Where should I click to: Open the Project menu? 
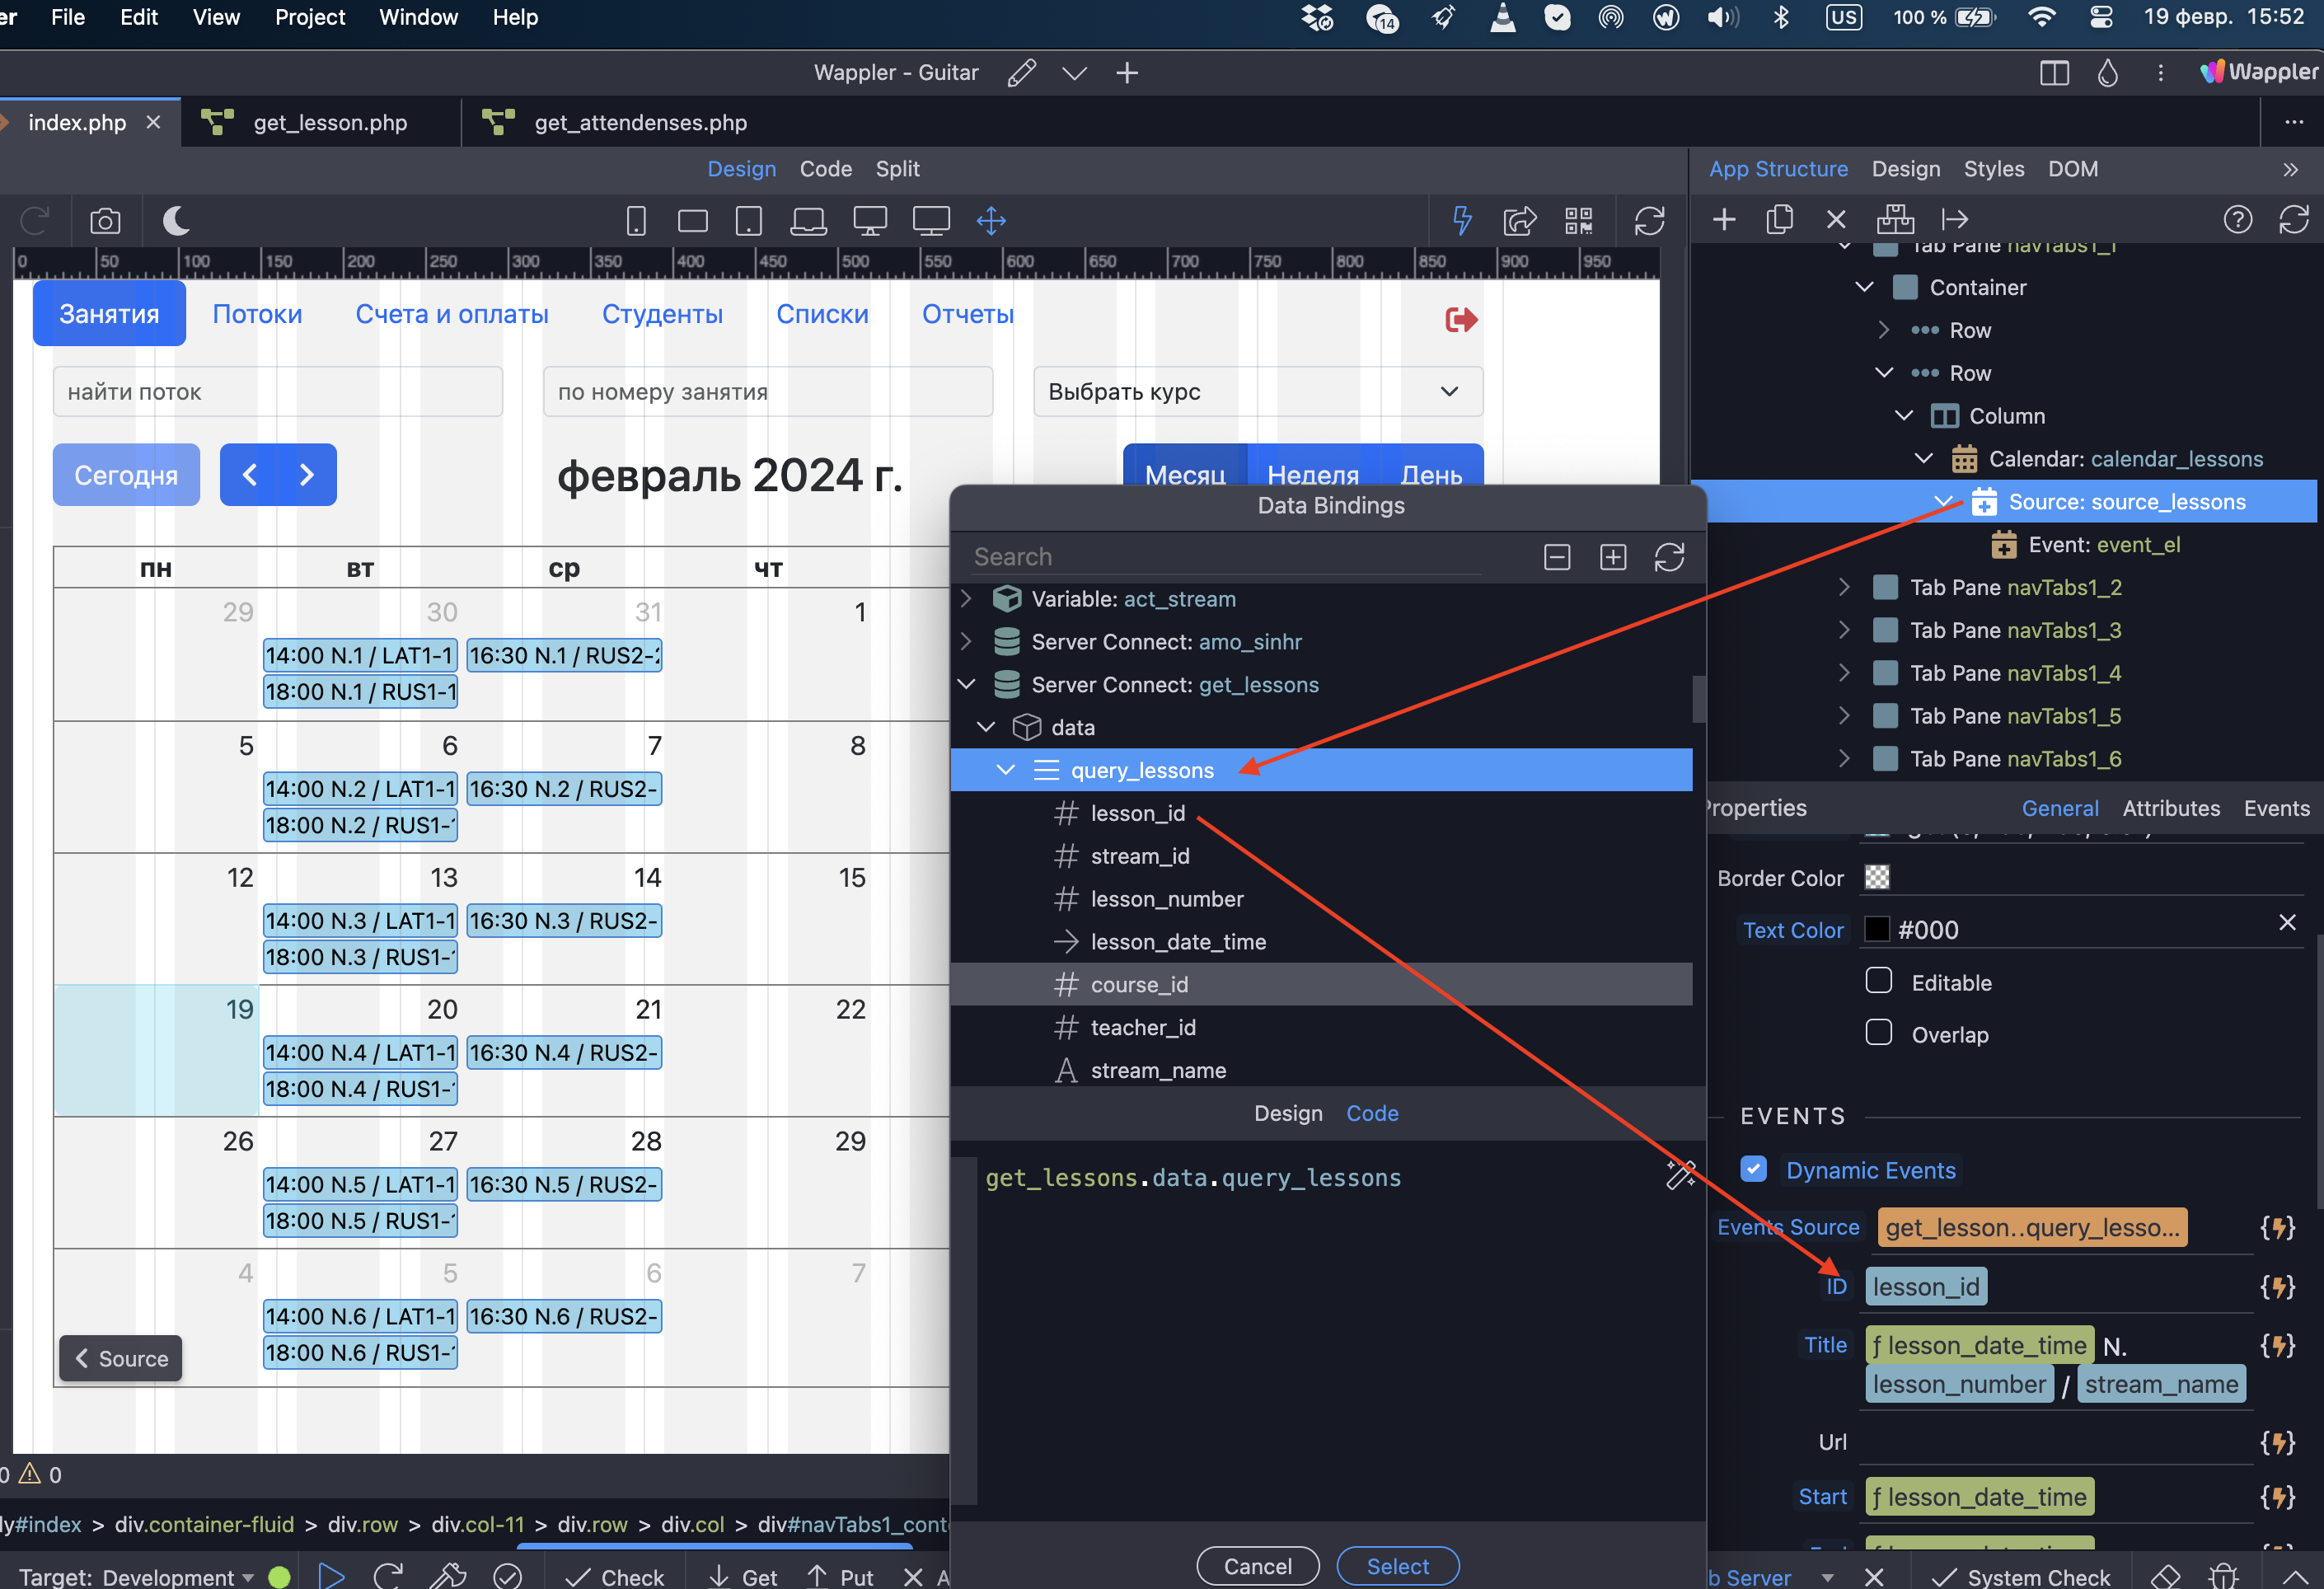coord(309,17)
